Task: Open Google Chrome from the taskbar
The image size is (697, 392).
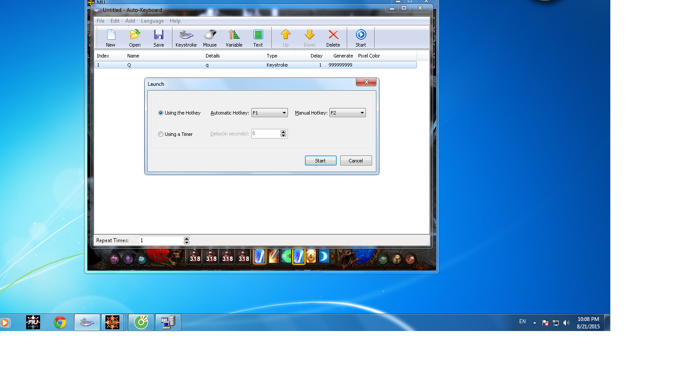Action: [x=60, y=322]
